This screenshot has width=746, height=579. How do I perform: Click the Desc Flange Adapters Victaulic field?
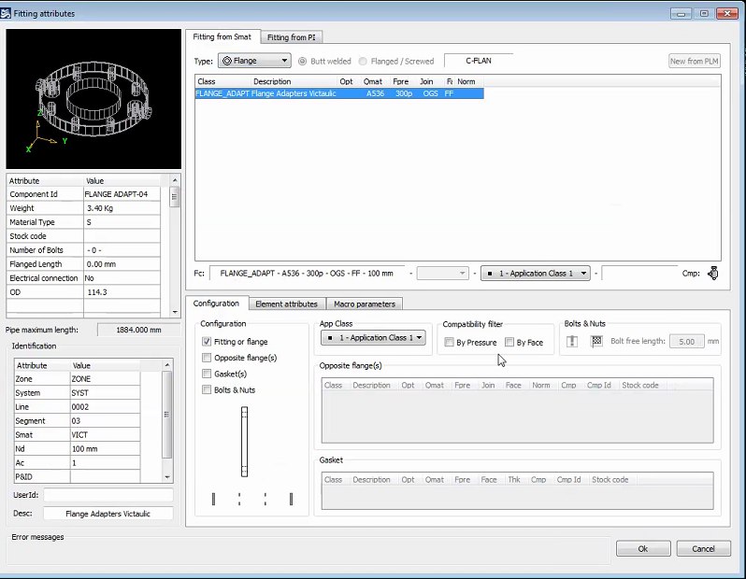(108, 514)
